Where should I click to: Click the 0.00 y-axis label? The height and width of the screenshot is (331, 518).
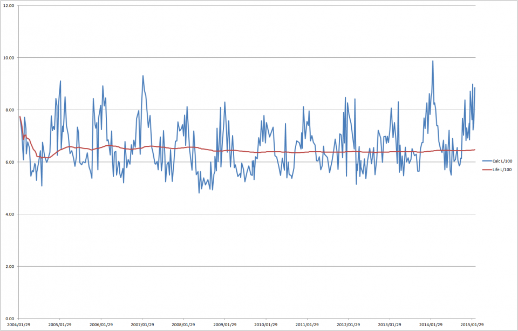10,319
